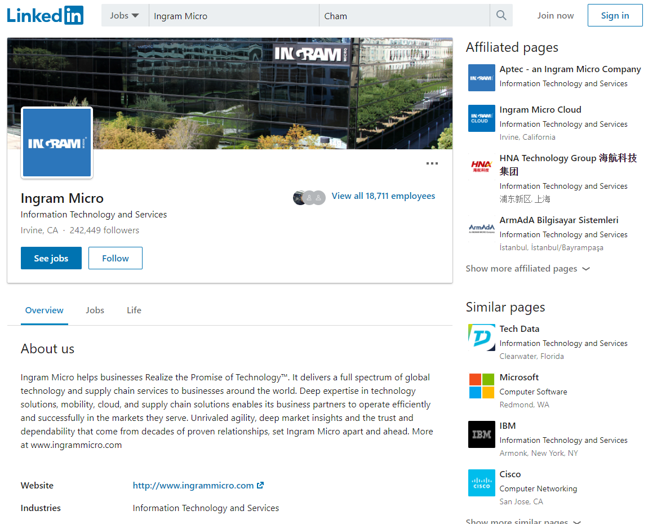Click the location field containing Cham

(405, 16)
